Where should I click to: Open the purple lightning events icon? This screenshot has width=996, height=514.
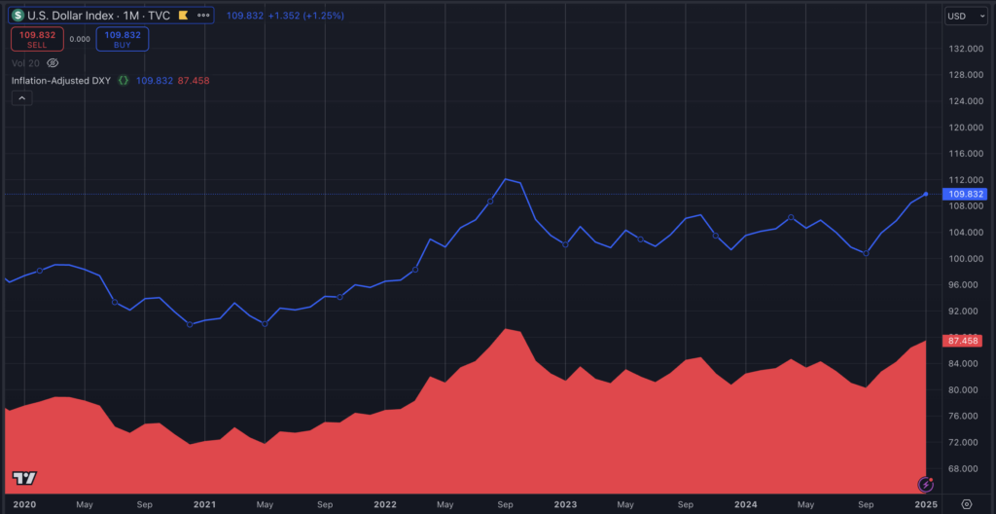click(926, 484)
